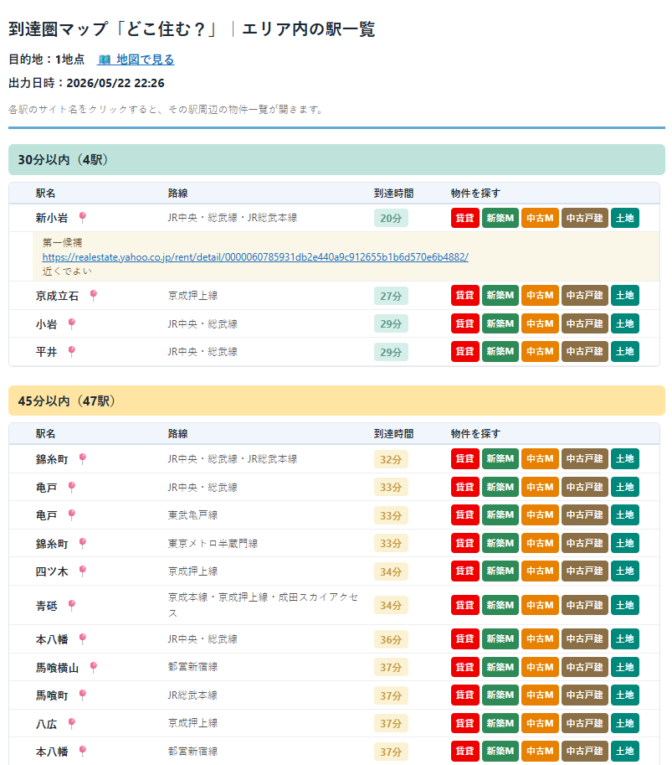Click 賃貸 button for 新小岩
672x765 pixels.
(x=465, y=218)
